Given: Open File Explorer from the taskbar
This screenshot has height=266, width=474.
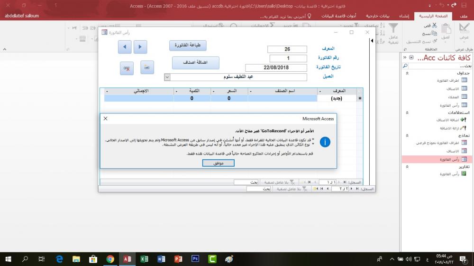Looking at the screenshot, I should [x=76, y=259].
